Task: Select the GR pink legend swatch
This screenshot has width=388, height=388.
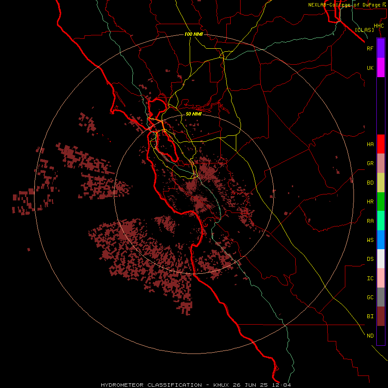Action: 381,163
